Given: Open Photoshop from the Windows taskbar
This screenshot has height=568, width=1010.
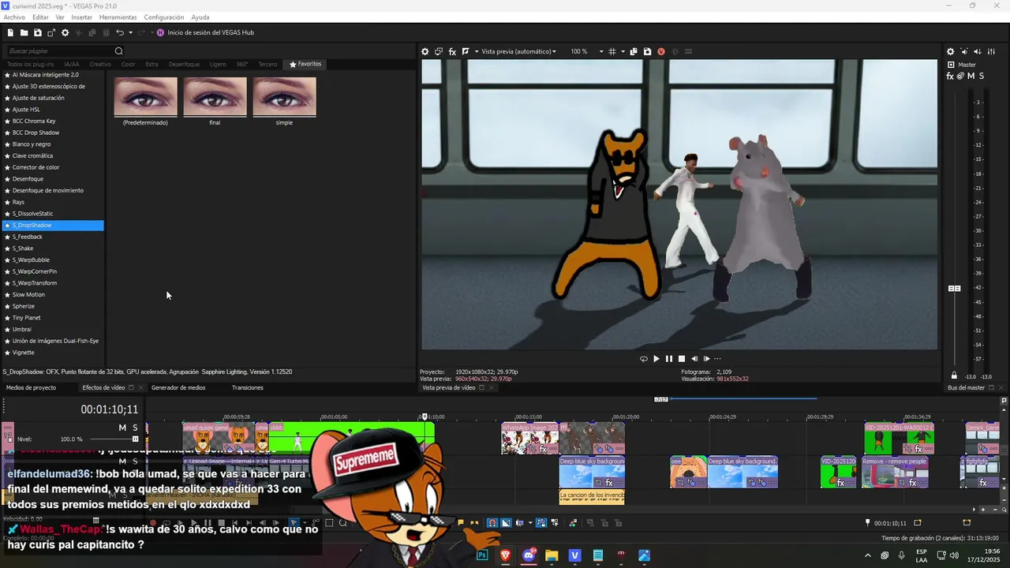Looking at the screenshot, I should (x=482, y=555).
